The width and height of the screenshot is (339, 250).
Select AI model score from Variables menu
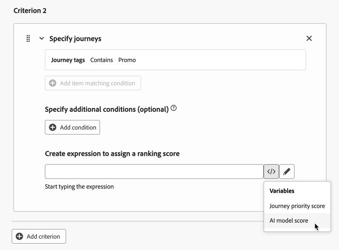click(289, 221)
